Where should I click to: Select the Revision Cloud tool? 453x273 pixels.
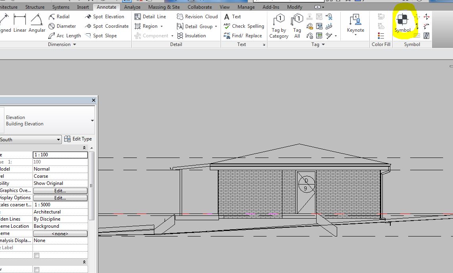click(197, 17)
